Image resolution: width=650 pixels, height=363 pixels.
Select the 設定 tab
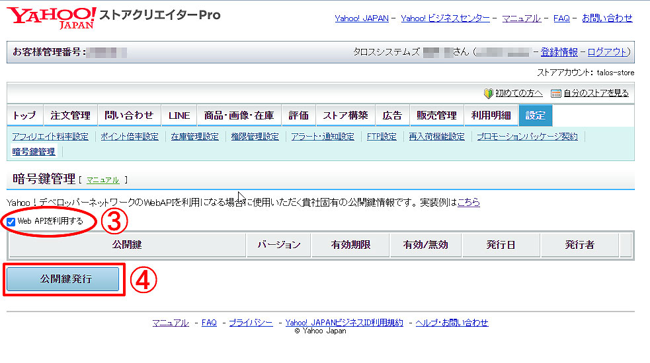[x=535, y=115]
